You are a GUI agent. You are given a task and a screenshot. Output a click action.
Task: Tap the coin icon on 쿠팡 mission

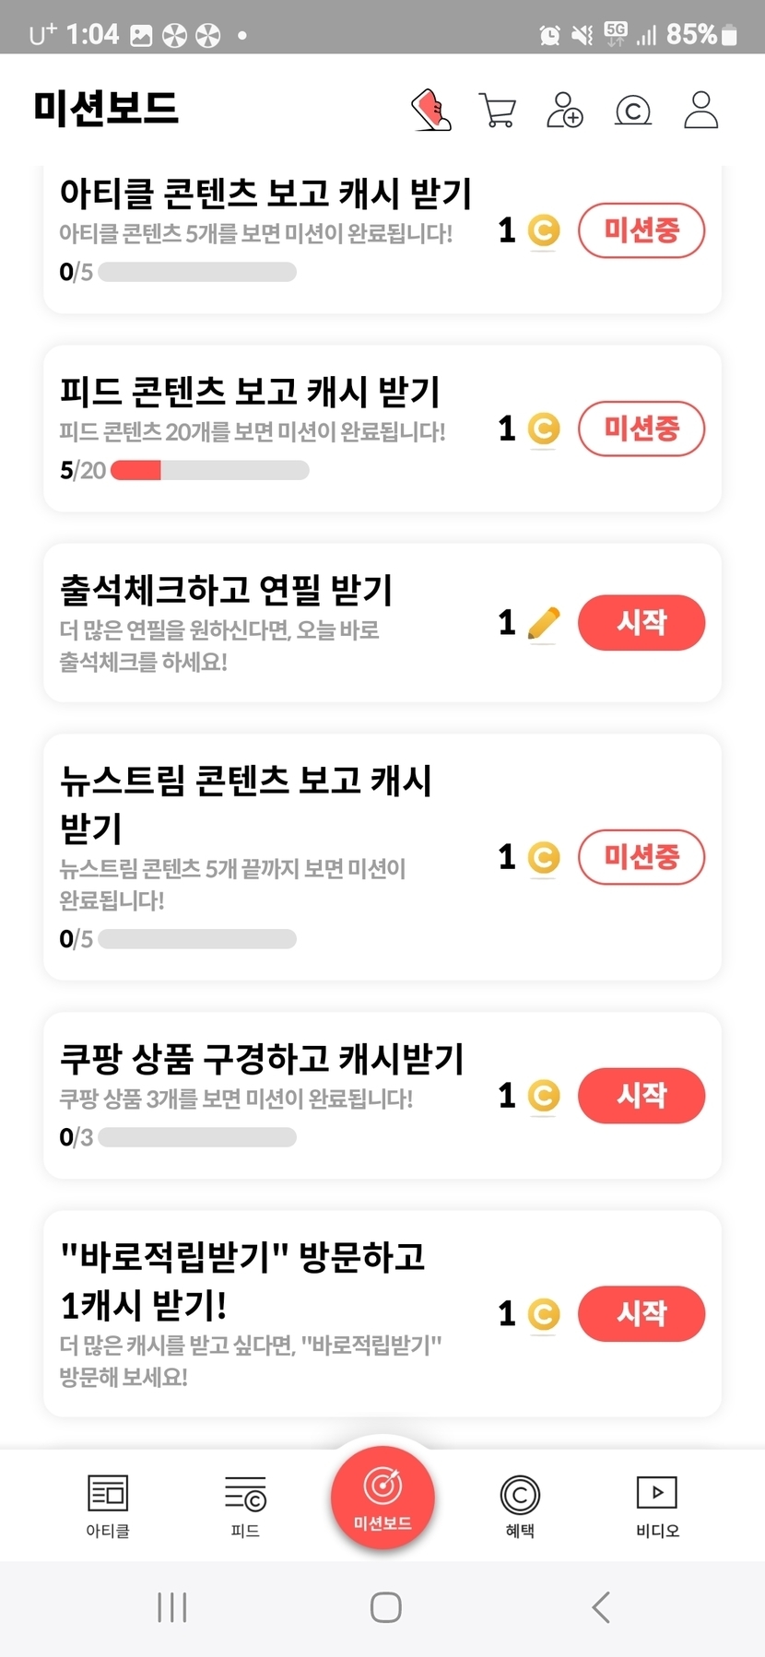coord(544,1096)
